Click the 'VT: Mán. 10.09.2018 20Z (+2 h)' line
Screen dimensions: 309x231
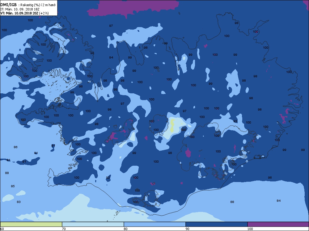click(24, 13)
